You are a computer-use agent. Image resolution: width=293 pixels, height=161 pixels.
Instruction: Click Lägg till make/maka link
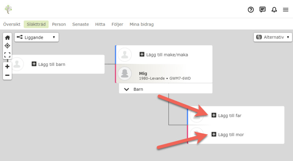167,55
